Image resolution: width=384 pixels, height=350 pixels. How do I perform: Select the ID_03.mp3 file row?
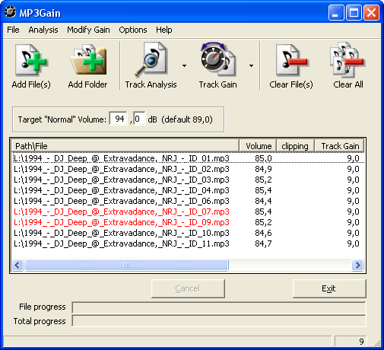189,180
